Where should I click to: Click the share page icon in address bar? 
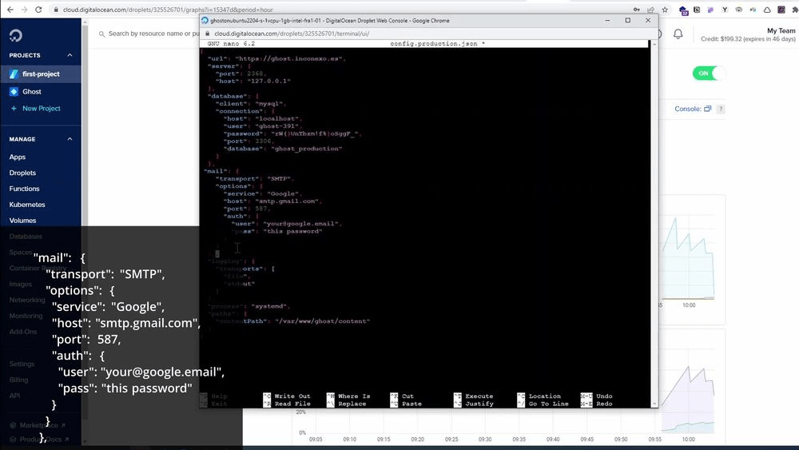coord(650,9)
